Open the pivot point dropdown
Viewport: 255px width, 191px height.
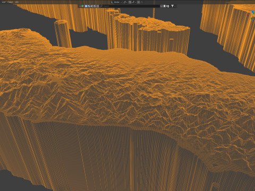[125, 2]
